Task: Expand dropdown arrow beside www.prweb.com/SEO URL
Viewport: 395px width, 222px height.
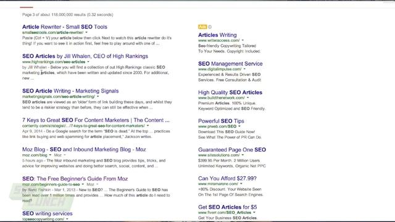Action: tap(239, 126)
